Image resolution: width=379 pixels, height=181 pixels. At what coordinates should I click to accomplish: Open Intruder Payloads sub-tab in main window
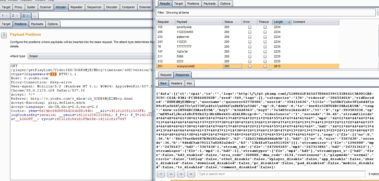pyautogui.click(x=37, y=24)
